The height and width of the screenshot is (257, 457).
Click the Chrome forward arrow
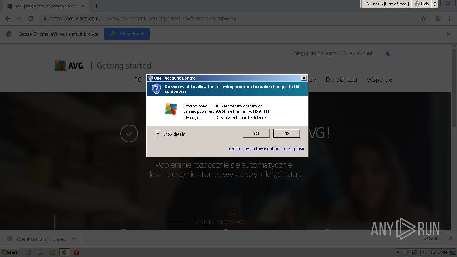[x=19, y=19]
